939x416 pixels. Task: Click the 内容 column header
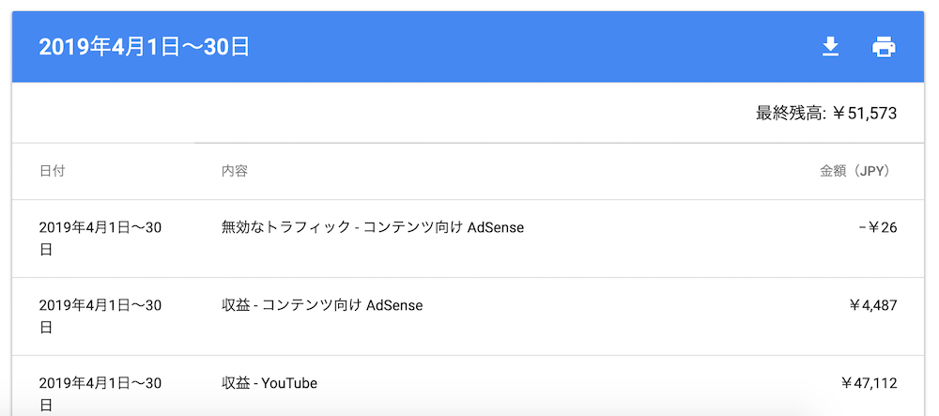tap(235, 171)
